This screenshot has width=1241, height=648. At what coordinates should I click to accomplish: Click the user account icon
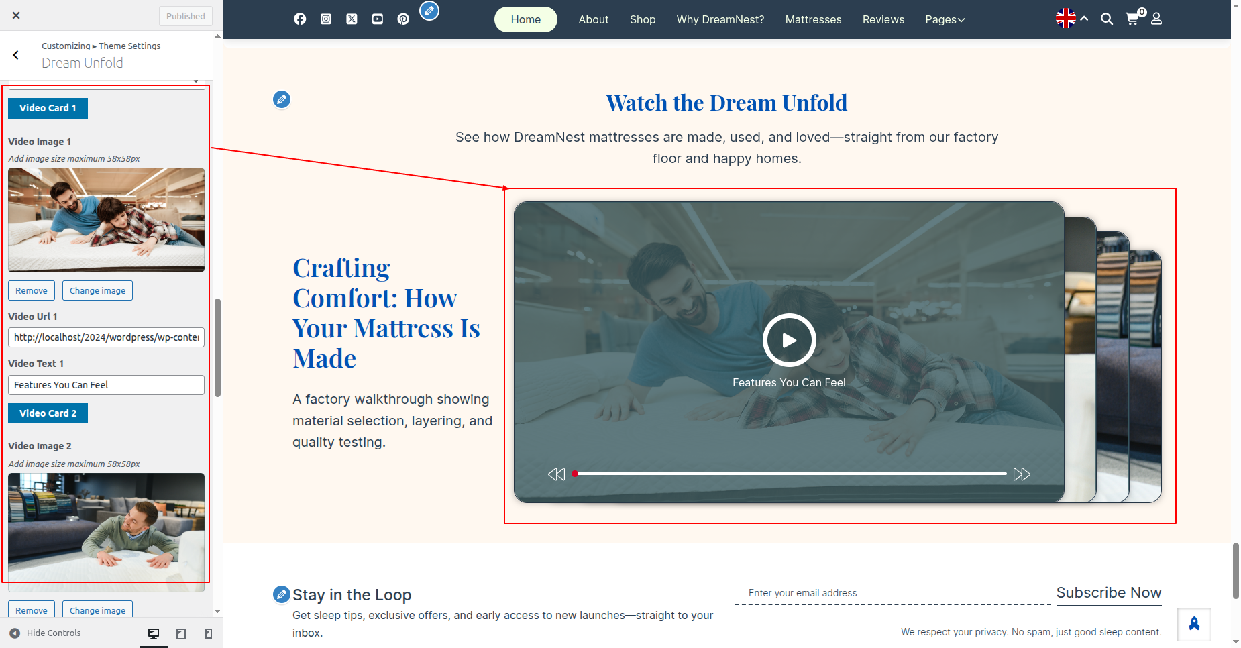point(1156,19)
